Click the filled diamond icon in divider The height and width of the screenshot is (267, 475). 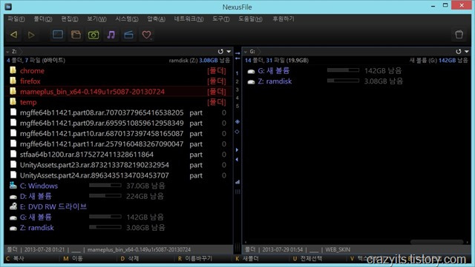point(237,121)
